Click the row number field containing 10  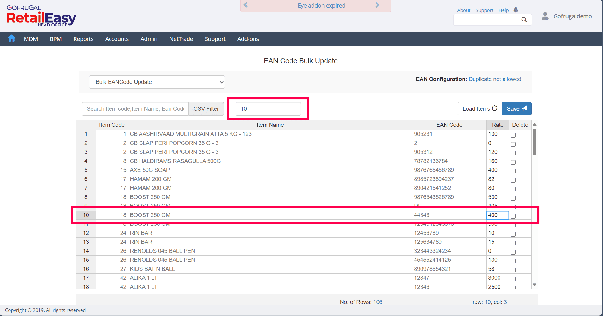coord(268,109)
